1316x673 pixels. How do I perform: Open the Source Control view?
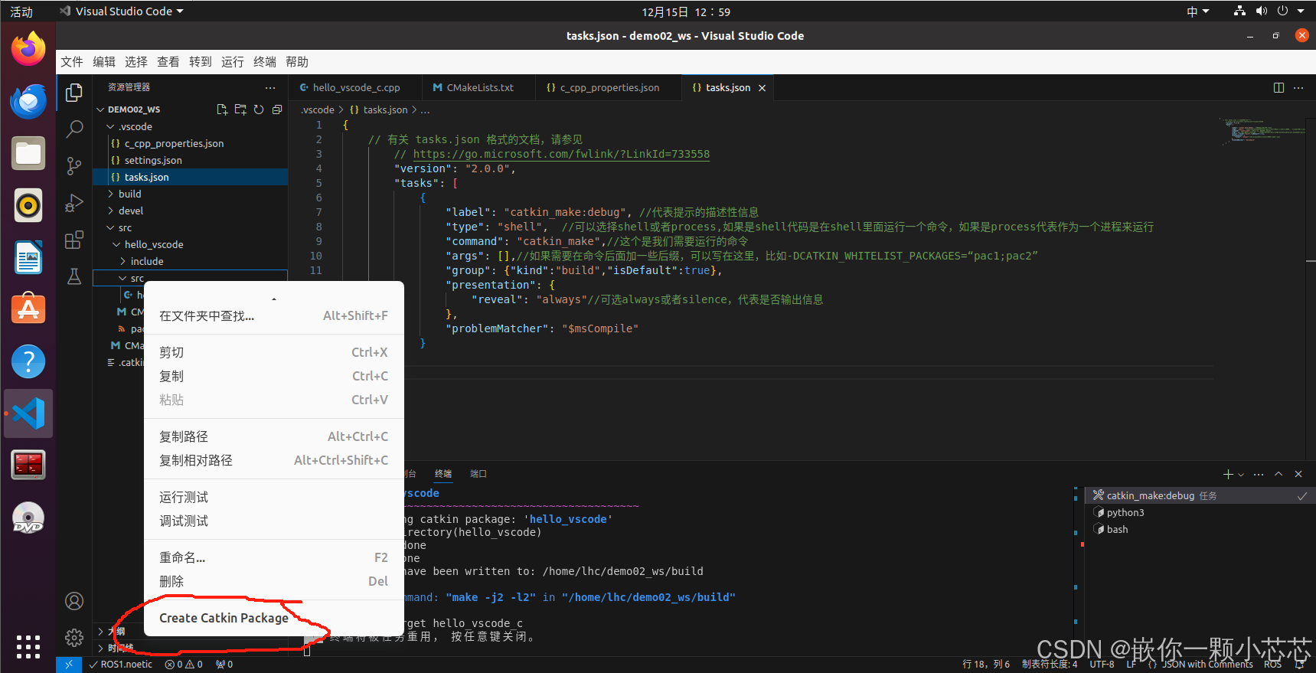74,165
